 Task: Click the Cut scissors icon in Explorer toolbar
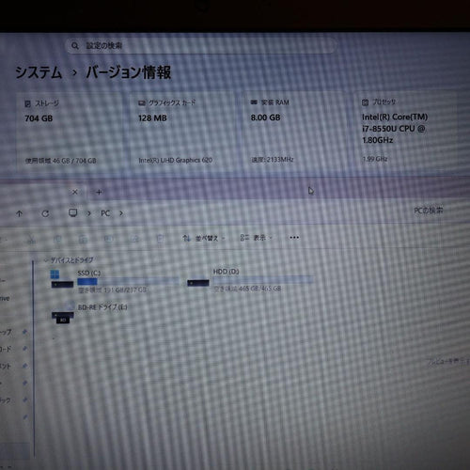click(x=31, y=240)
